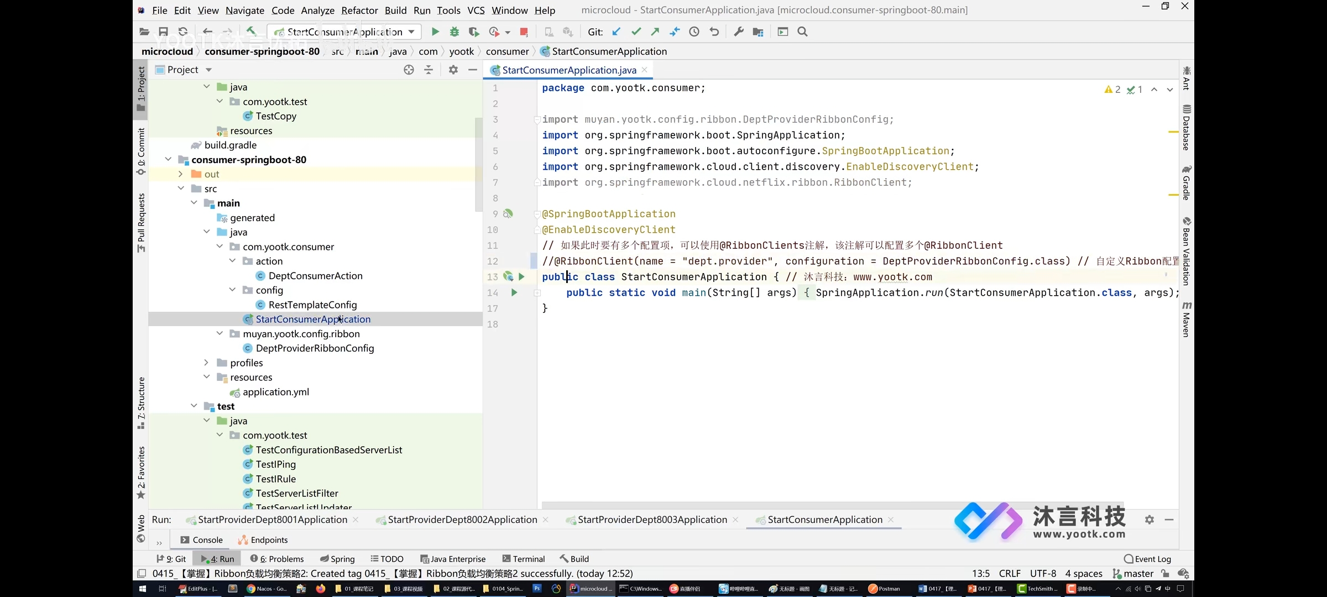Search everywhere with magnifier icon
Screen dimensions: 1327x597
(x=803, y=32)
